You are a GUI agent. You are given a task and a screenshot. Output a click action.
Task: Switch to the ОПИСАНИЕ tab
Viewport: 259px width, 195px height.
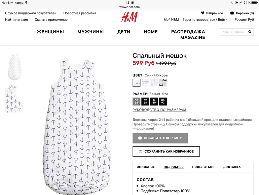(x=146, y=167)
